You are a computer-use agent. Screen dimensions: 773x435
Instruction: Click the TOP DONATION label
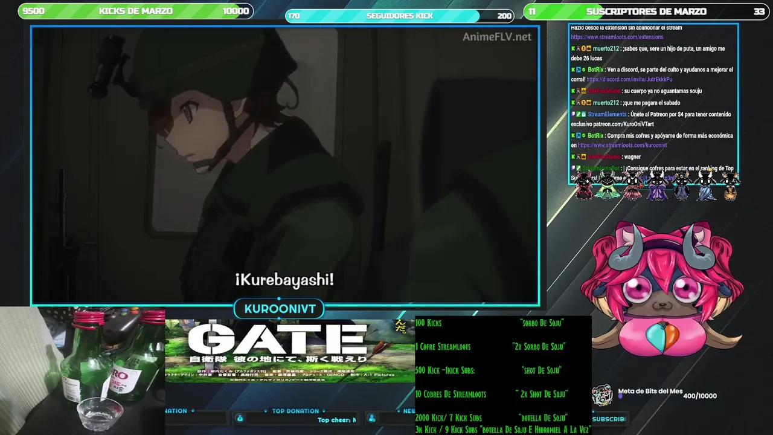(295, 411)
